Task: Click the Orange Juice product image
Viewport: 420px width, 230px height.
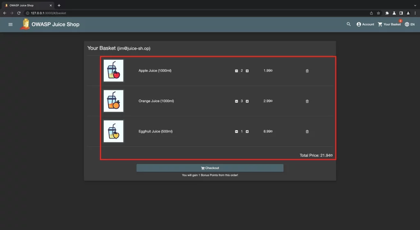Action: coord(114,101)
